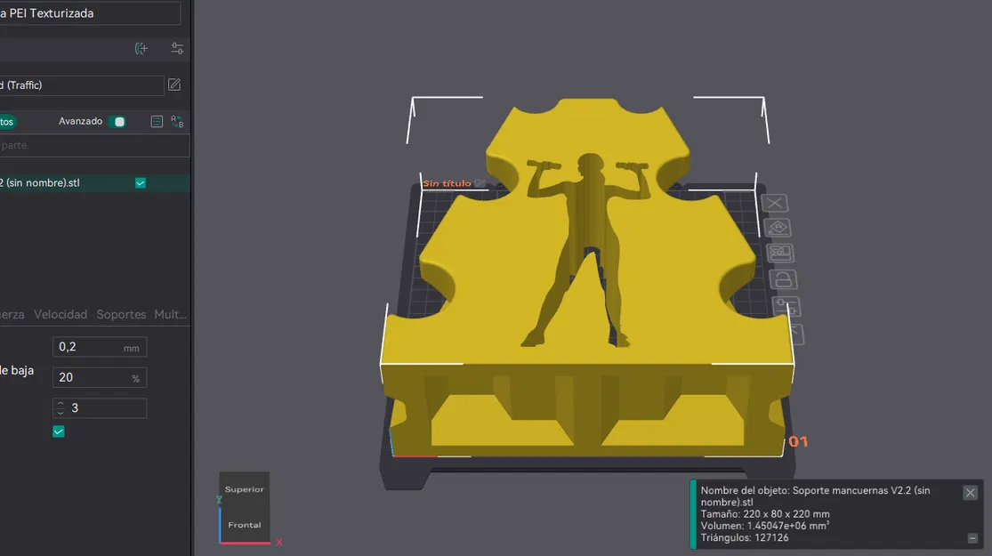Auto-orient objects on the plate icon
The height and width of the screenshot is (556, 992).
778,228
